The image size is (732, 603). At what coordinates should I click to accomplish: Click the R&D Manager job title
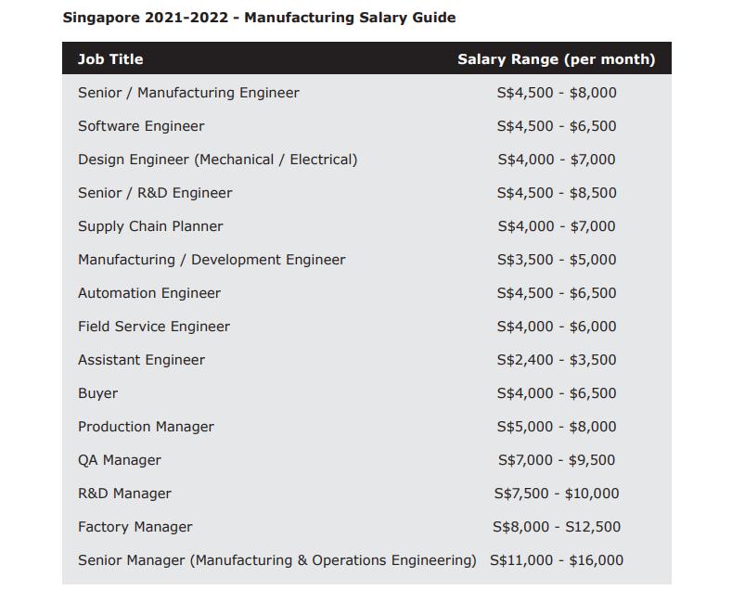point(124,494)
